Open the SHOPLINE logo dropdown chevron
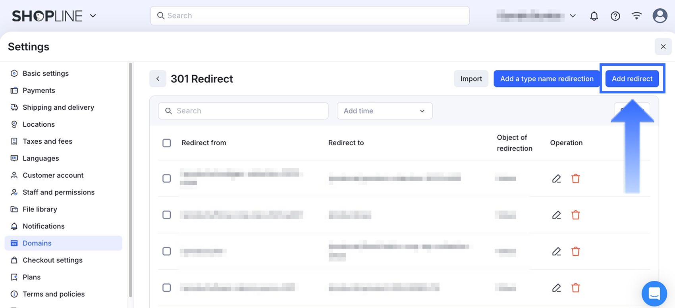 93,16
